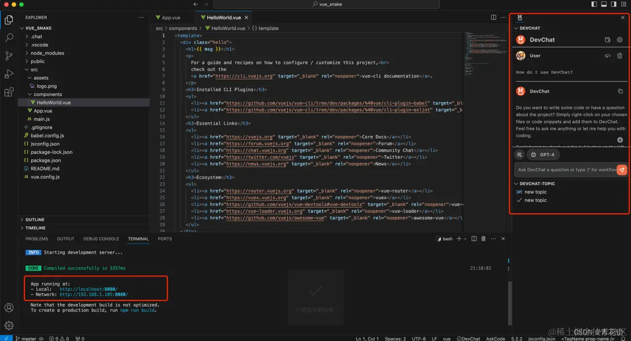Screen dimensions: 631x341
Task: Open the Run and Debug view
Action: (9, 74)
